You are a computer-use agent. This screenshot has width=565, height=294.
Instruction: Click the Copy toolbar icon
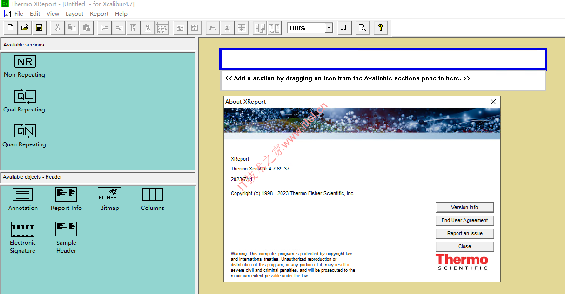click(72, 28)
